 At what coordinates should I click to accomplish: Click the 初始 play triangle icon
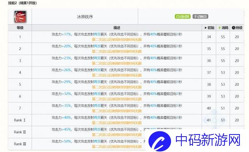pos(206,28)
